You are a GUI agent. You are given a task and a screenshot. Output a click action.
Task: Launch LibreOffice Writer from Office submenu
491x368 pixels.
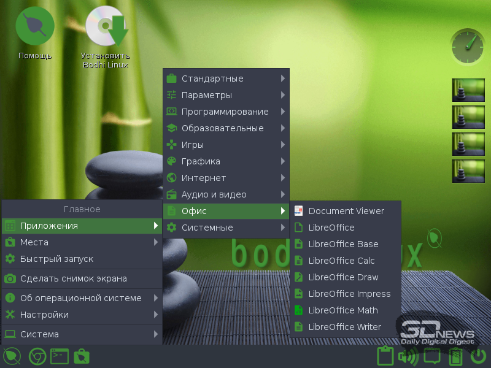[346, 327]
